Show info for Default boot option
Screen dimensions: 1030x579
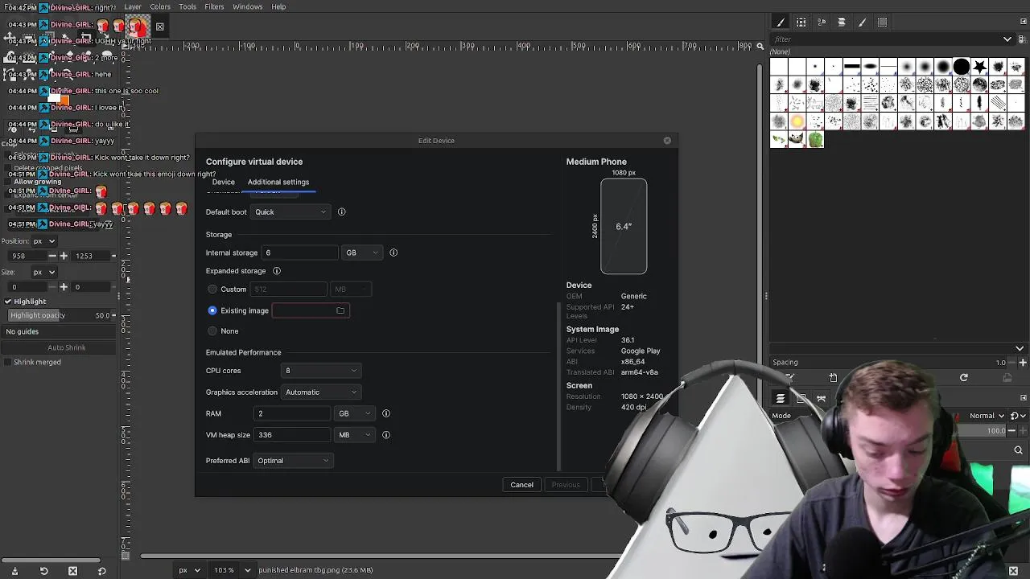pyautogui.click(x=341, y=212)
